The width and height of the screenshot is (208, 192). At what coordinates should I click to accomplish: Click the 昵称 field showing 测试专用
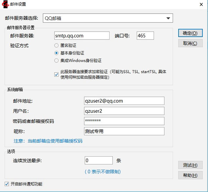point(124,131)
